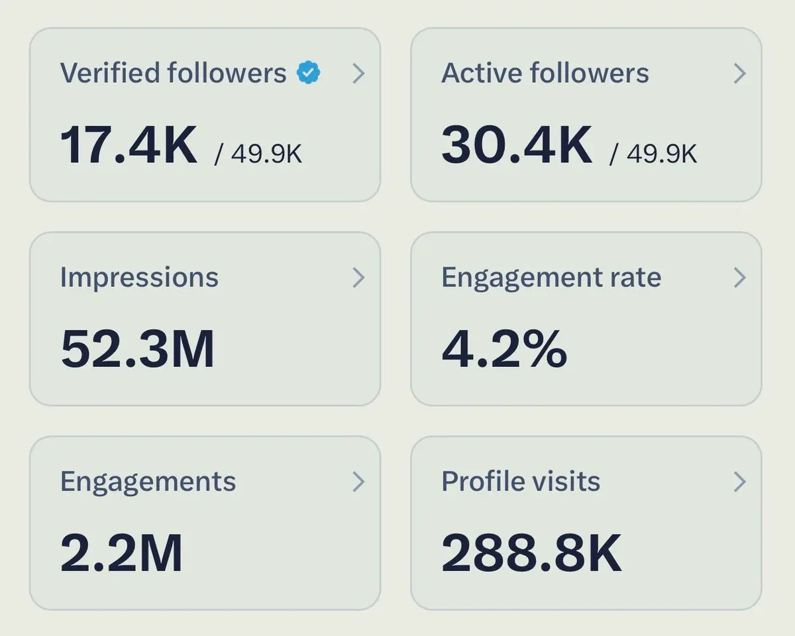The image size is (795, 636).
Task: Click the 49.9K total under Verified followers
Action: click(267, 154)
